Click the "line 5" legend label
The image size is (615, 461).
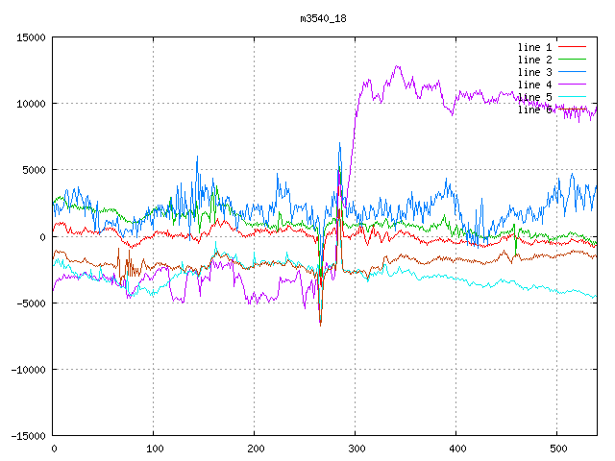pos(535,97)
